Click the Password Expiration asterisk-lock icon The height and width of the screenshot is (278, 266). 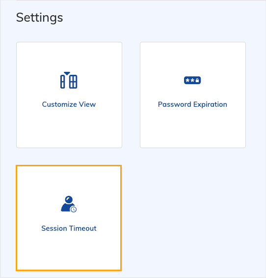192,80
